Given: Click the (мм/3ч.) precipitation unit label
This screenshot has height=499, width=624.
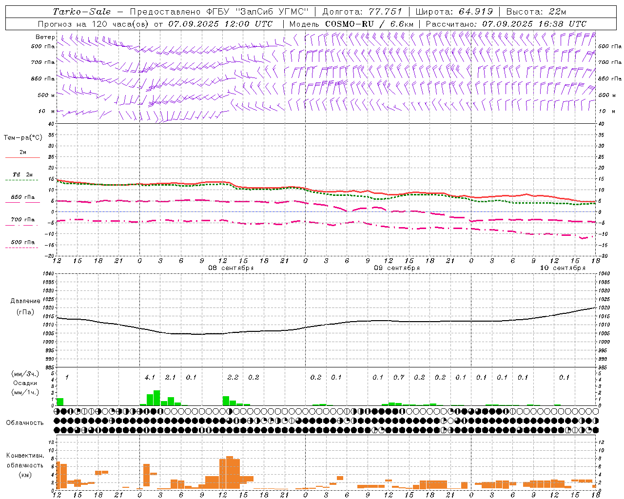Looking at the screenshot, I should point(25,374).
